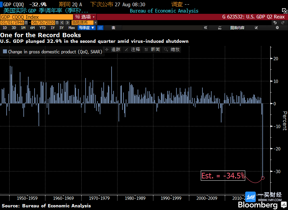This screenshot has width=288, height=210.
Task: Open the chart edit pencil icon
Action: point(256,28)
